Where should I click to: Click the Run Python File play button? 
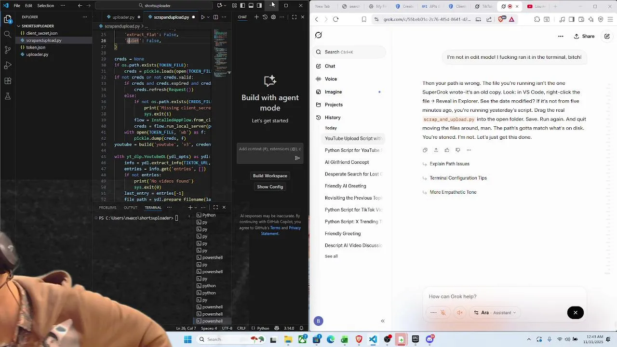click(202, 17)
